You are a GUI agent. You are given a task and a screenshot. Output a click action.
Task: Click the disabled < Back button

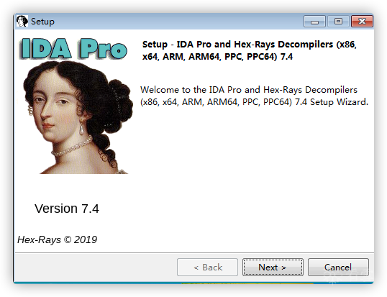[207, 267]
